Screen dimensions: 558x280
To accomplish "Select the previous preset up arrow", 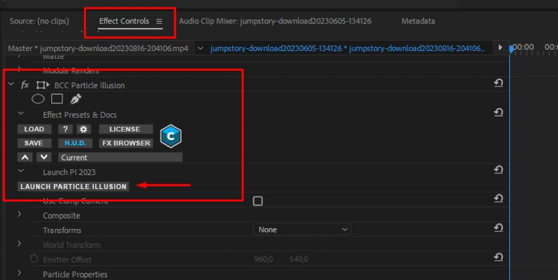I will 25,157.
